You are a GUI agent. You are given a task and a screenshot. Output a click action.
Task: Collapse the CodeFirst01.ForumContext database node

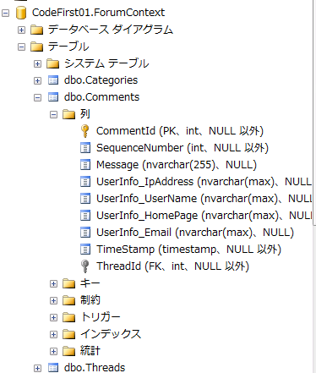click(x=5, y=13)
